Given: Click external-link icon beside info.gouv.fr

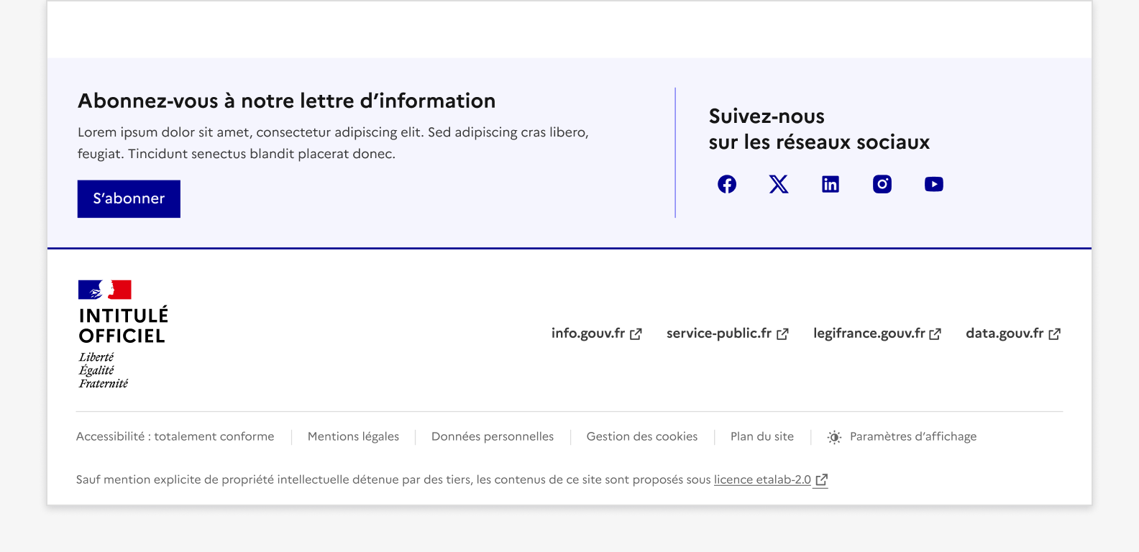Looking at the screenshot, I should pos(636,334).
